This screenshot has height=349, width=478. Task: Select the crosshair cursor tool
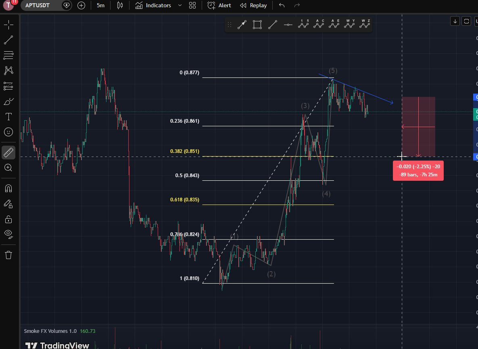point(8,25)
